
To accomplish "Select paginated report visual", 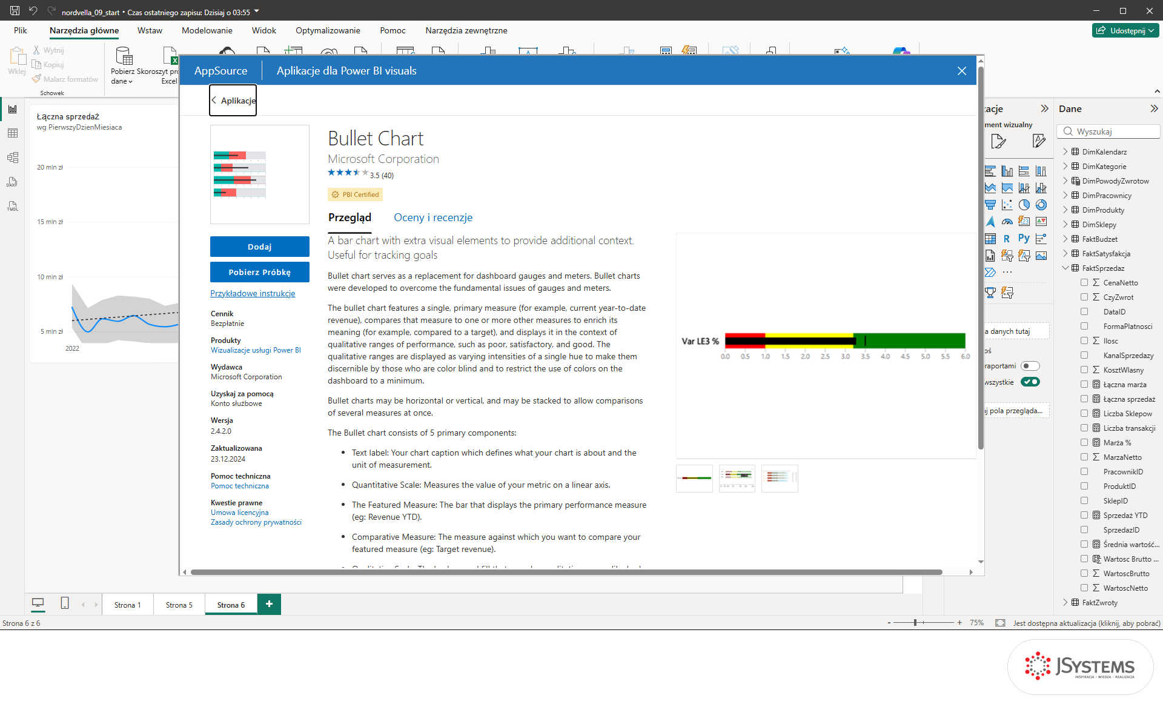I will (x=990, y=256).
